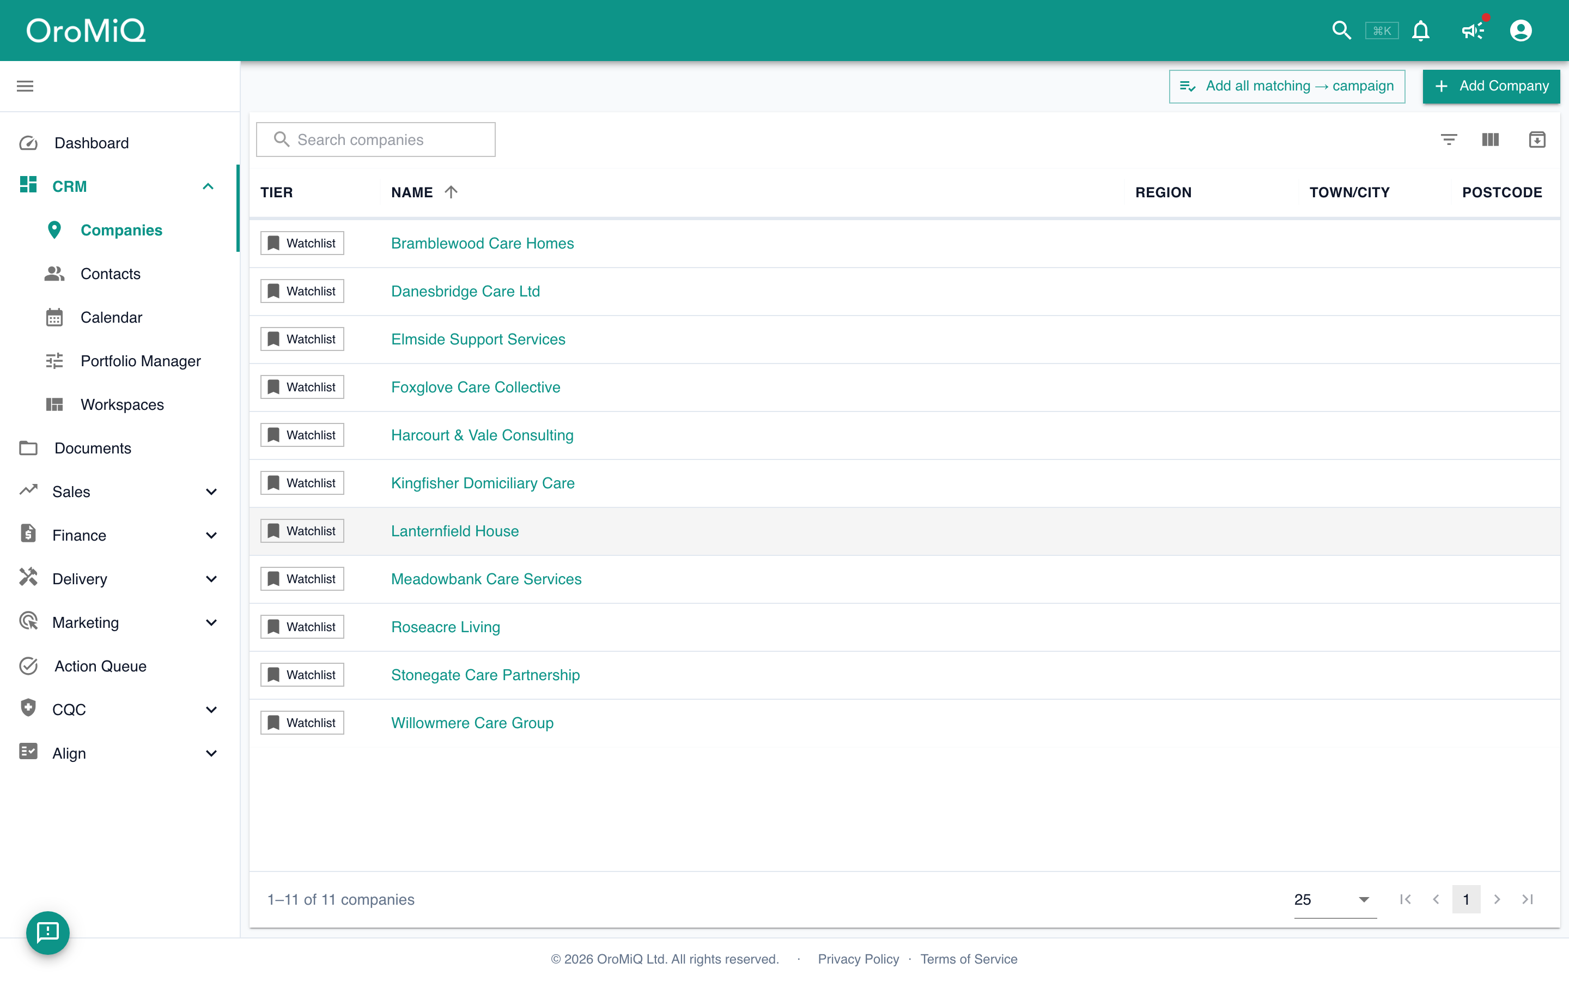Click the filter list icon

click(x=1449, y=140)
